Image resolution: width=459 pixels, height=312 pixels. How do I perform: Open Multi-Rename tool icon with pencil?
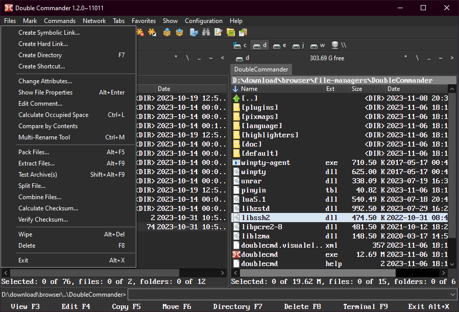click(x=219, y=32)
